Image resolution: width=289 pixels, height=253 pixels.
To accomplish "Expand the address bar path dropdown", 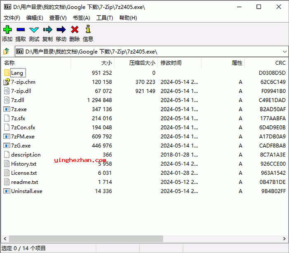I will coord(284,52).
